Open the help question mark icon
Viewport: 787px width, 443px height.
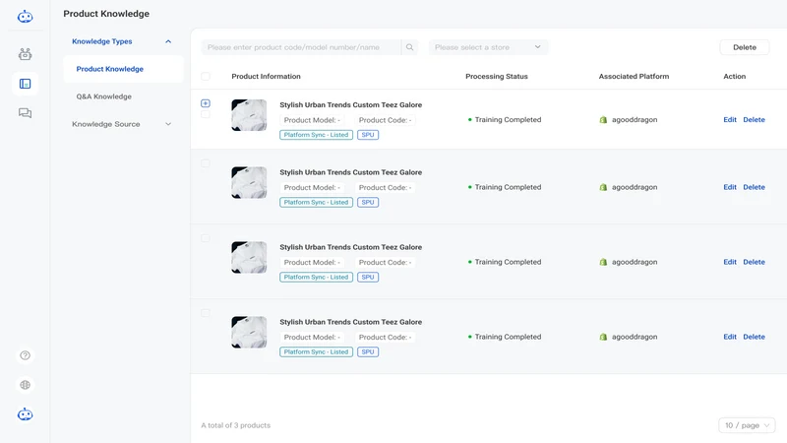click(x=26, y=355)
